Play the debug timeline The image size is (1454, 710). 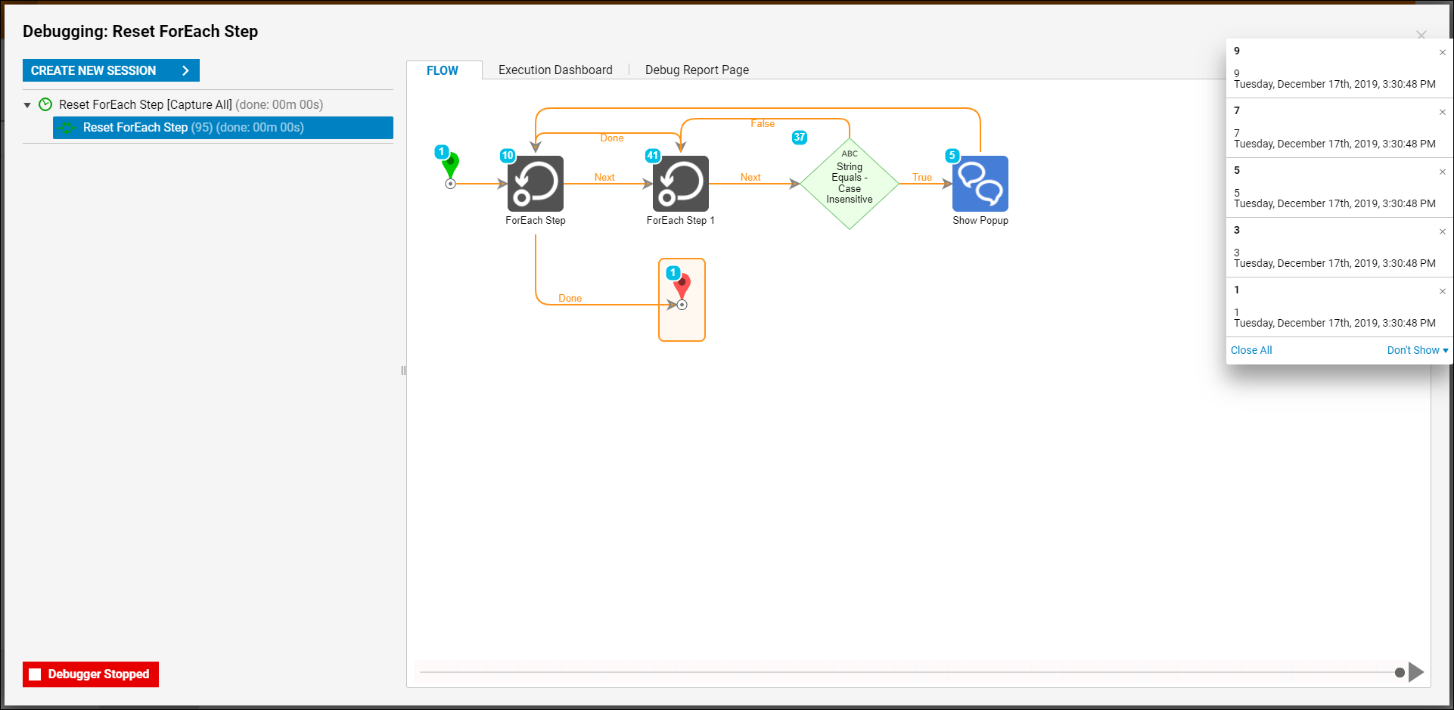tap(1416, 672)
